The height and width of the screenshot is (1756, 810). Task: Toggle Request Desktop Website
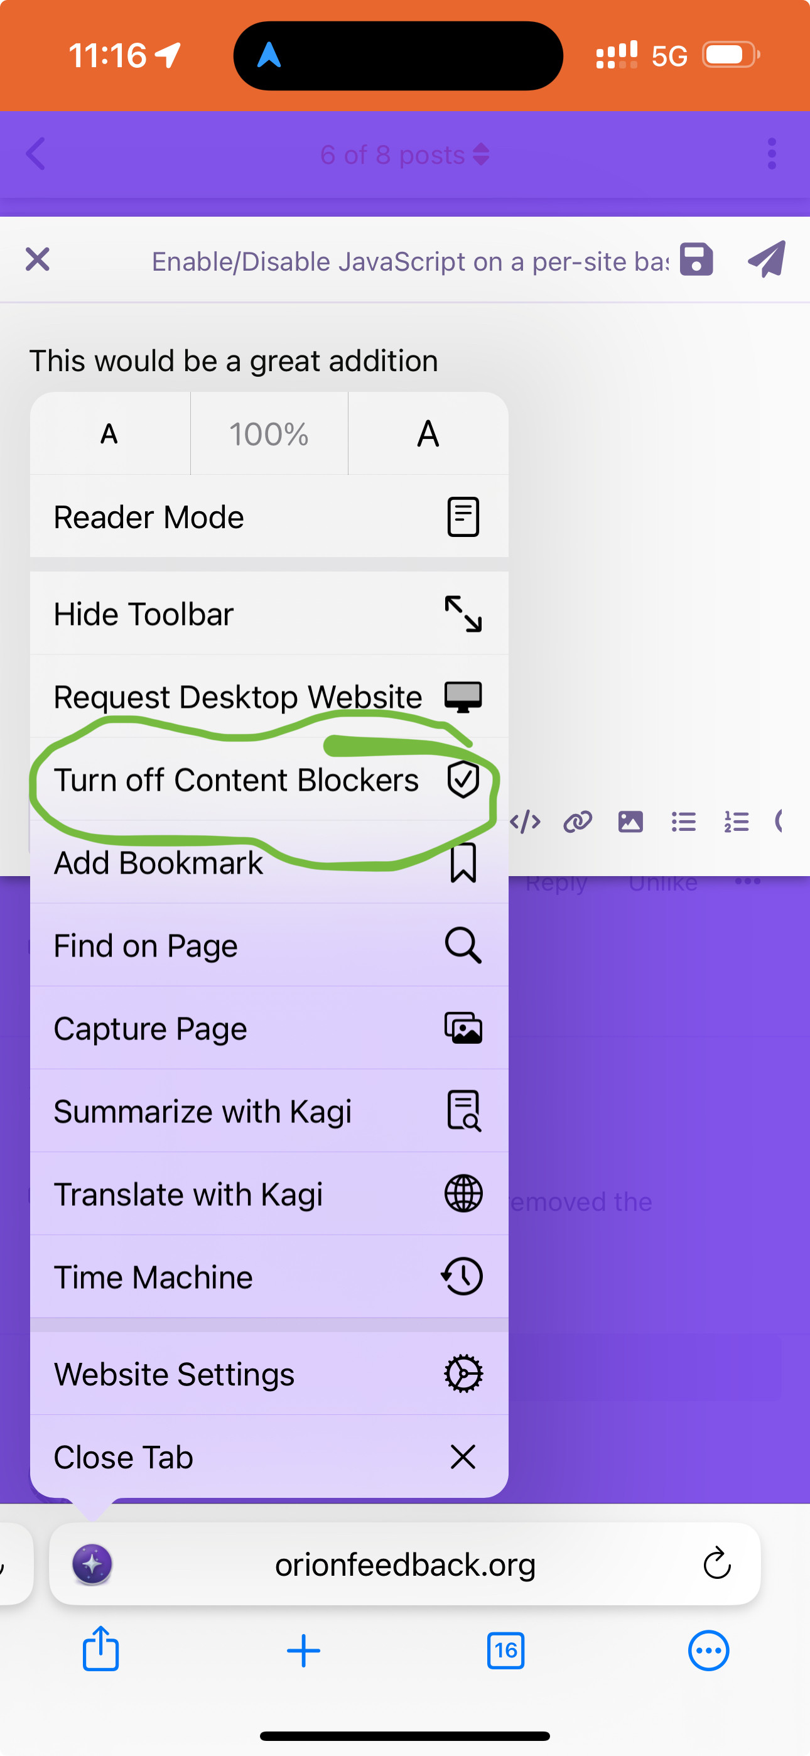[x=269, y=696]
